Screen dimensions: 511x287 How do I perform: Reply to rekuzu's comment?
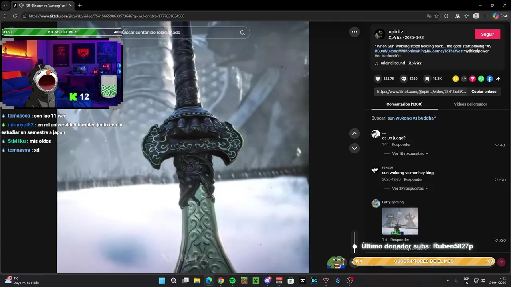coord(413,179)
